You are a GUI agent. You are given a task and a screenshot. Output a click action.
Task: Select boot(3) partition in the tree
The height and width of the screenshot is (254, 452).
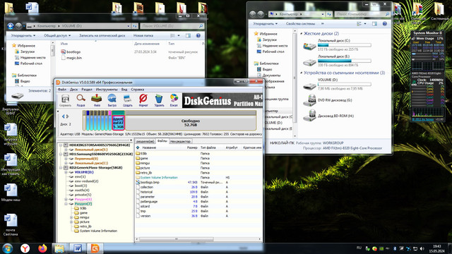point(81,186)
